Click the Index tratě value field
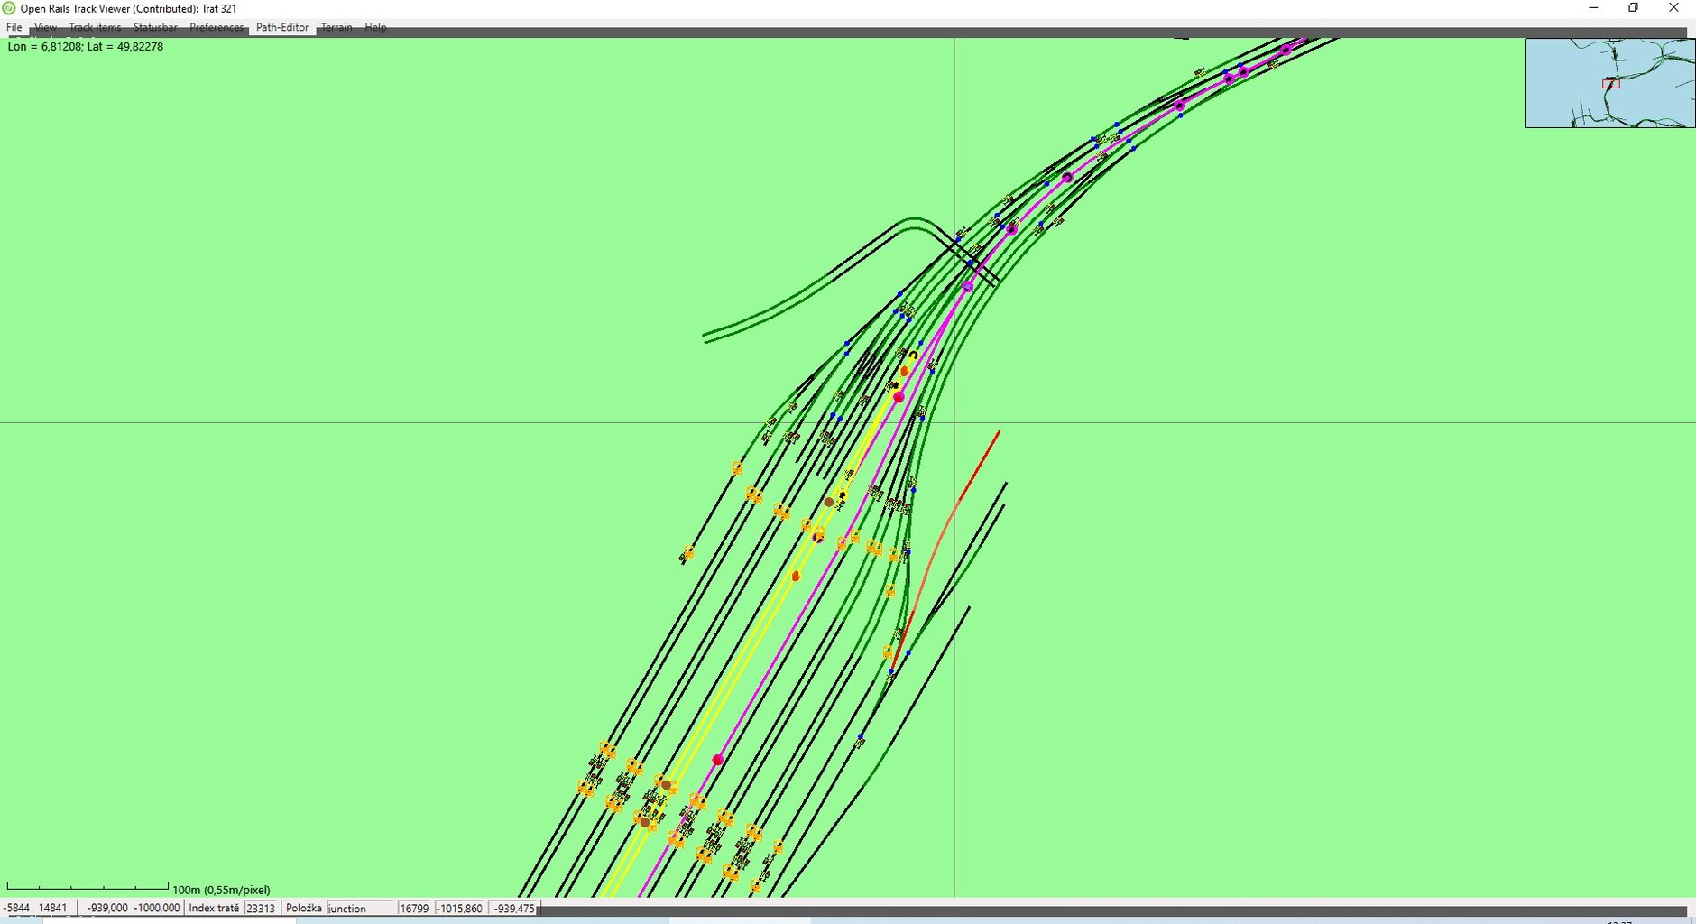This screenshot has height=924, width=1696. coord(261,908)
